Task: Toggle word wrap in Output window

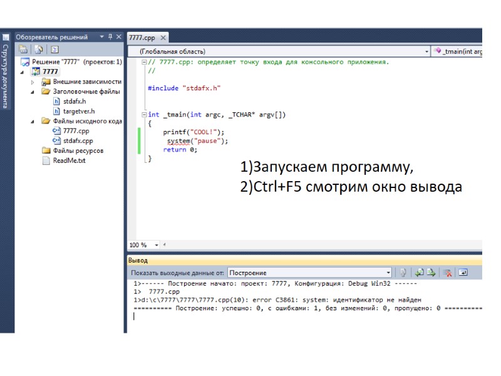Action: 463,273
